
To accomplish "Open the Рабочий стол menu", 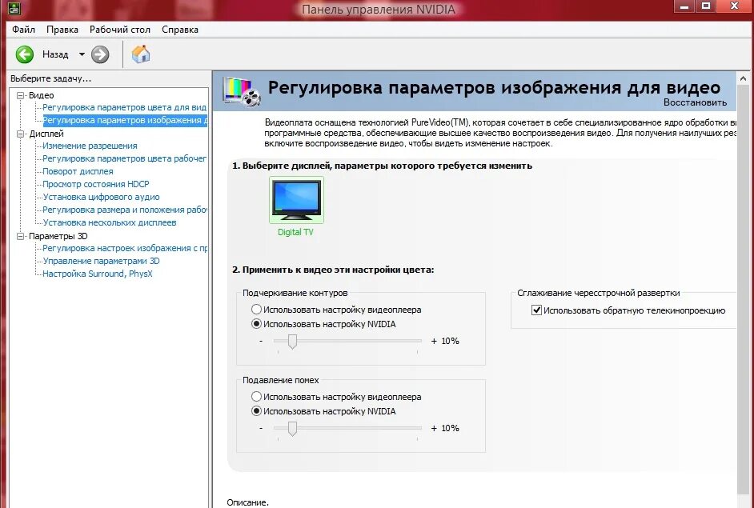I will tap(120, 30).
